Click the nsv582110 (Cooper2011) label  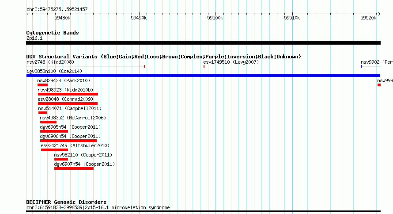tap(83, 155)
